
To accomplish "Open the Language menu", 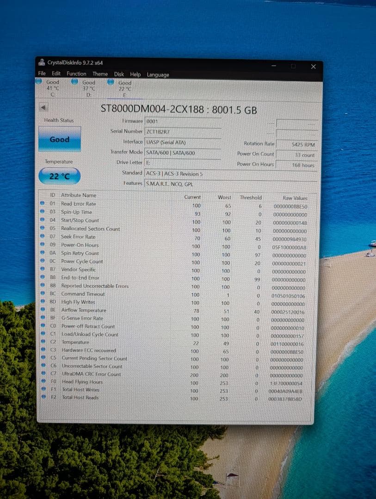I will click(158, 75).
